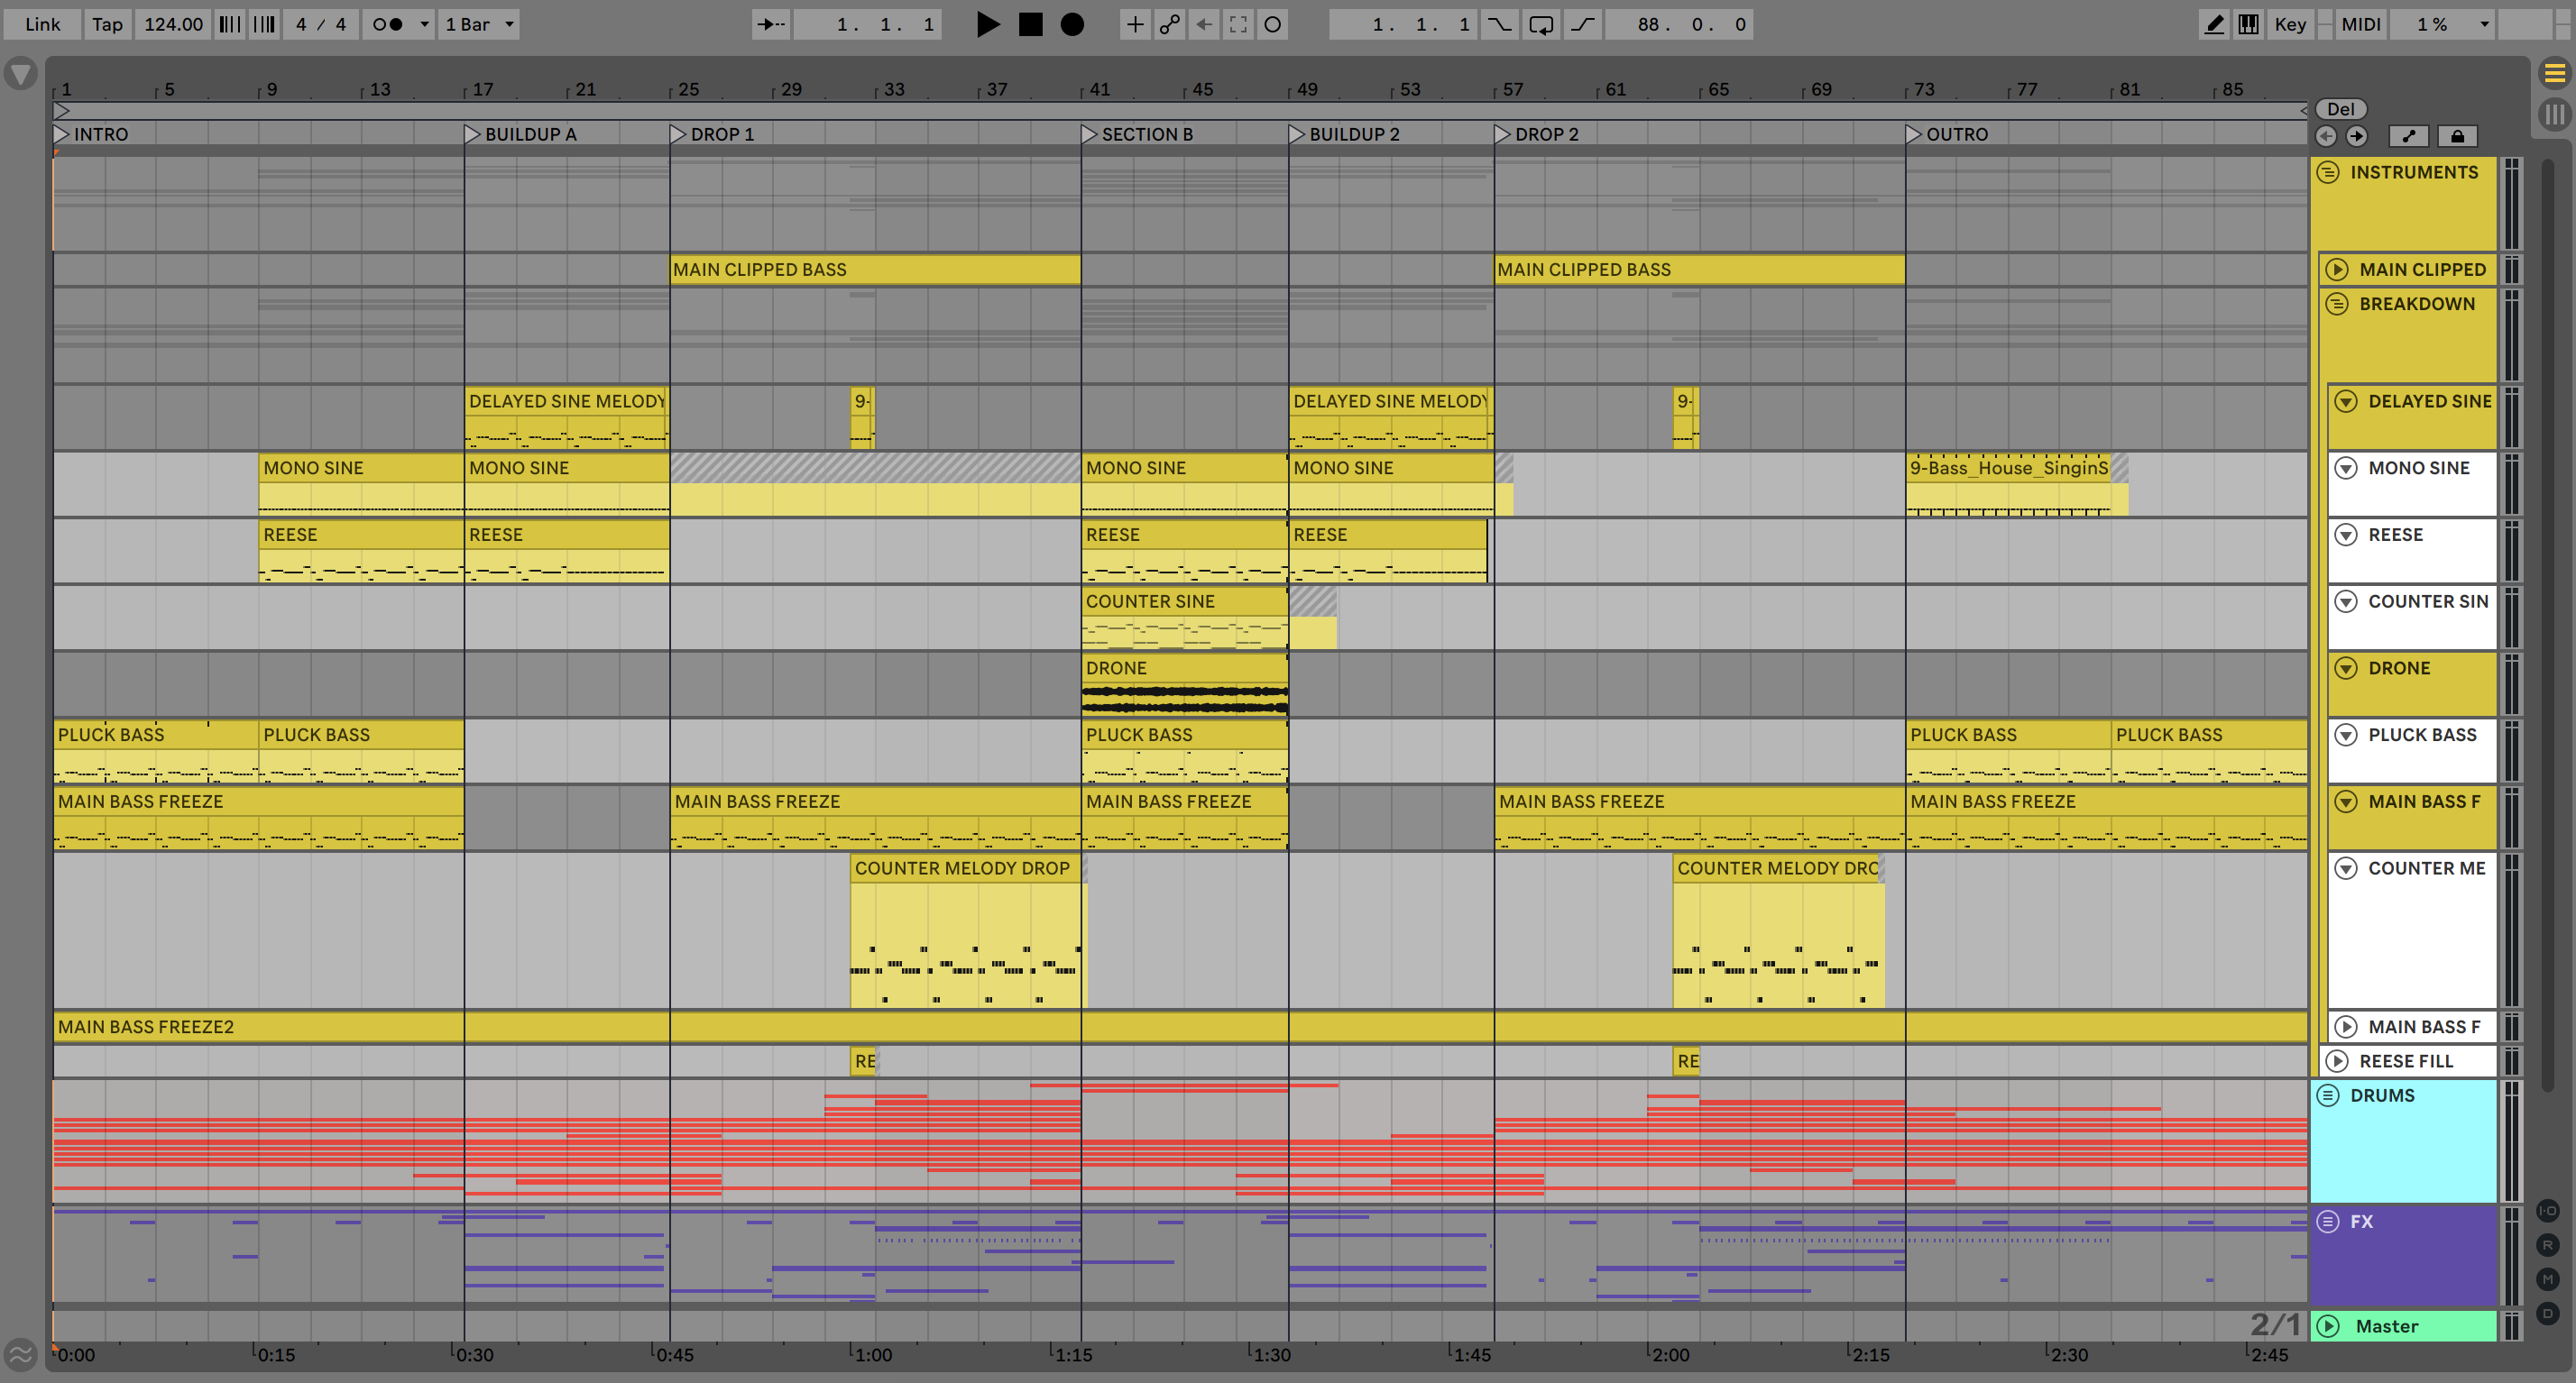2576x1383 pixels.
Task: Open the 1 Bar quantization dropdown
Action: click(x=480, y=24)
